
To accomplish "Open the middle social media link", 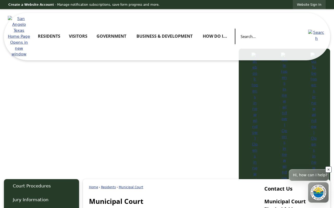I will [284, 116].
